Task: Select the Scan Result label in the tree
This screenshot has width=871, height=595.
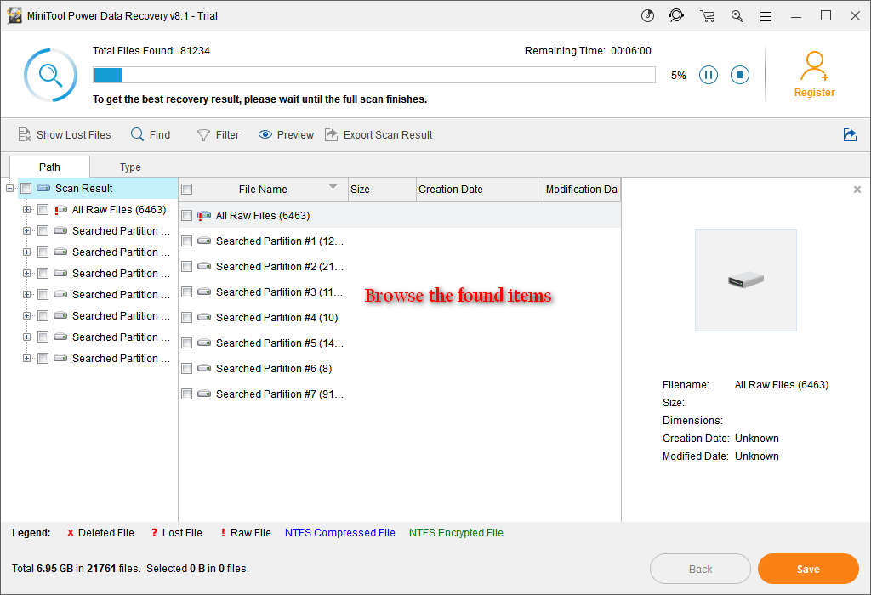Action: tap(84, 188)
